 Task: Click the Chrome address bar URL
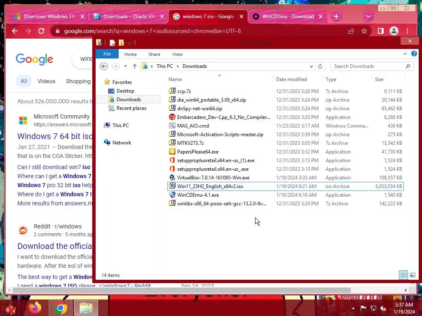(x=152, y=31)
